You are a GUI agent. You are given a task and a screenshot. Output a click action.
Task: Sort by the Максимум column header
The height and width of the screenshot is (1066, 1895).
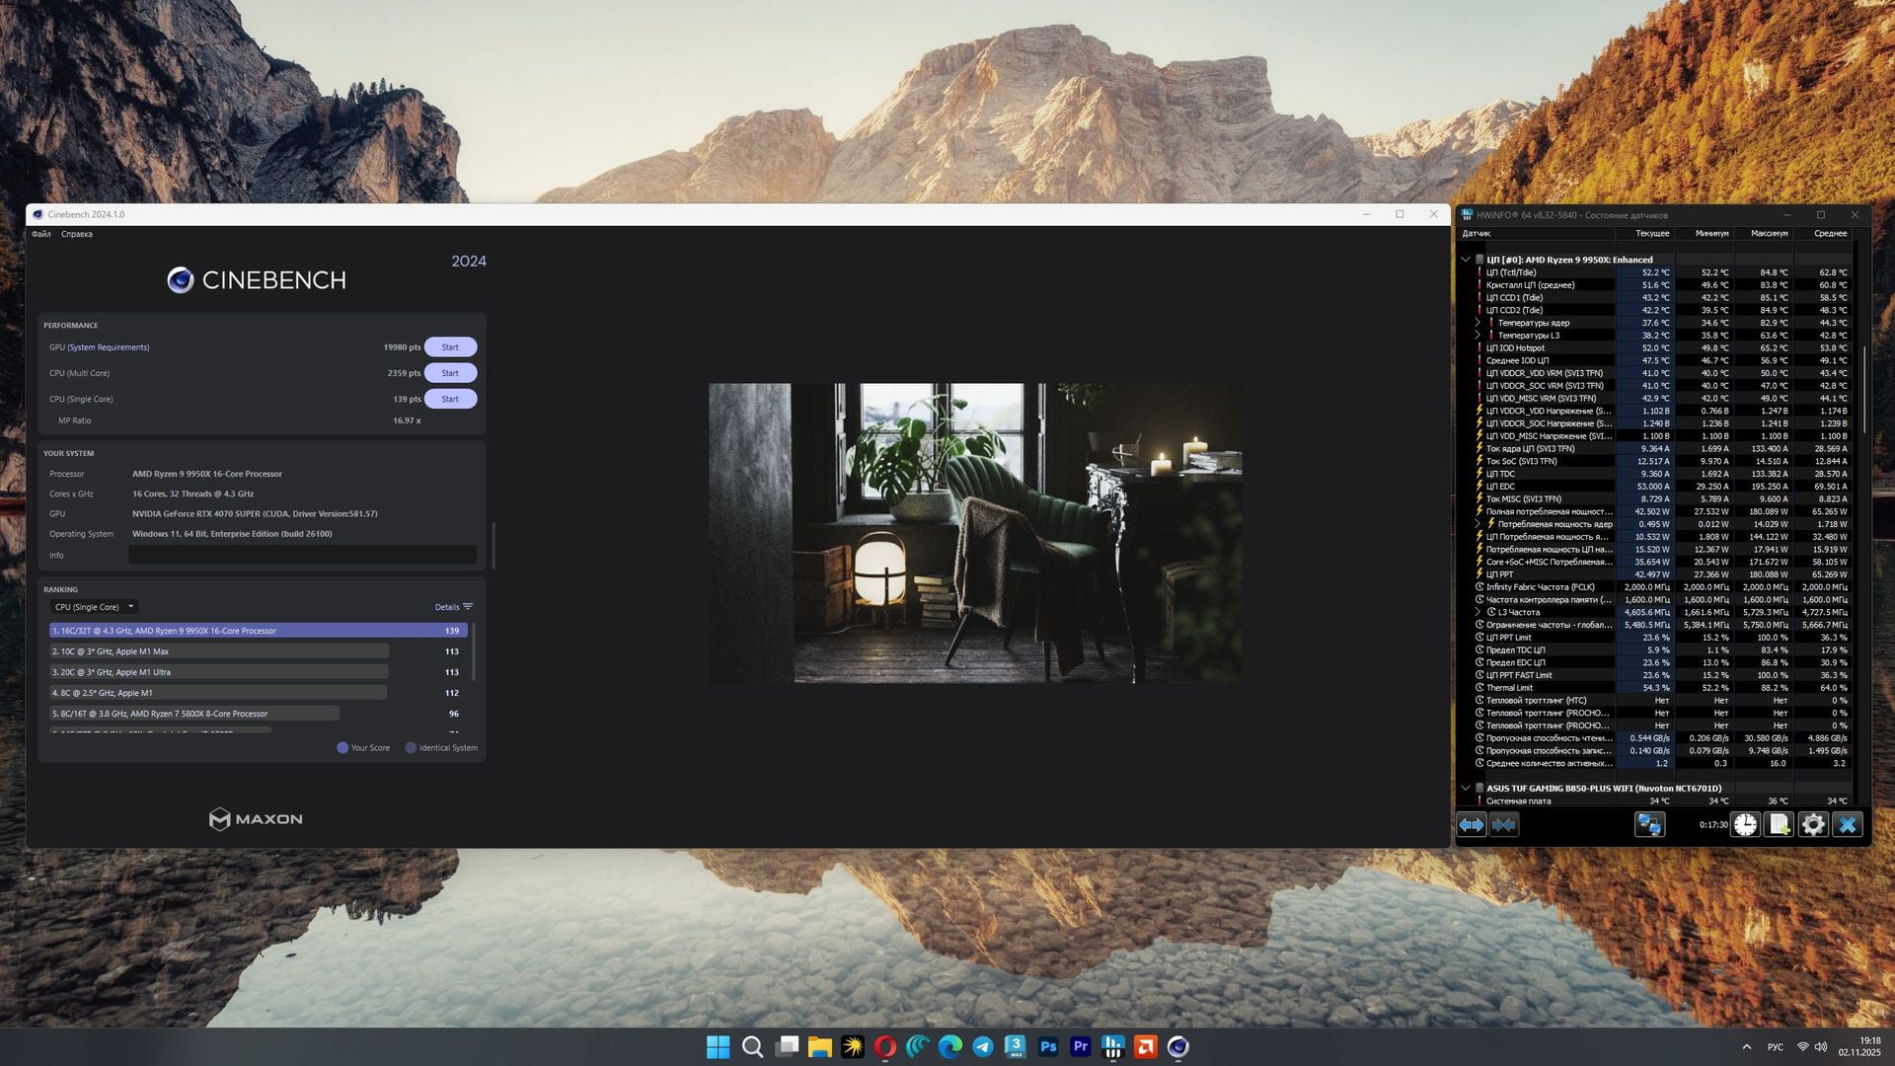coord(1763,234)
